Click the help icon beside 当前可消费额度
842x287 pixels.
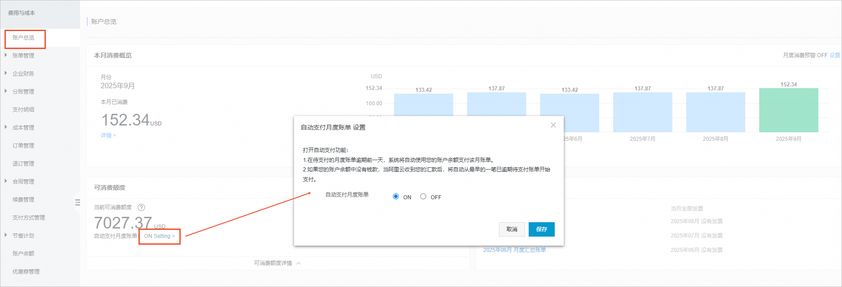141,207
